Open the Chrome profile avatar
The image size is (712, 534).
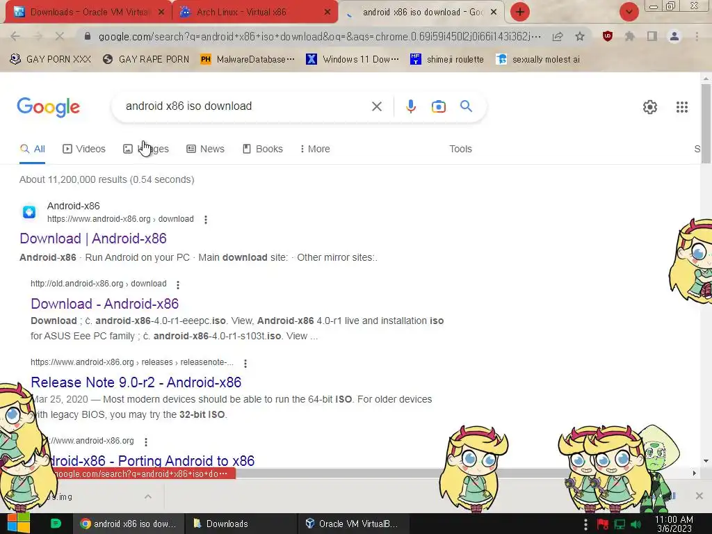(674, 36)
